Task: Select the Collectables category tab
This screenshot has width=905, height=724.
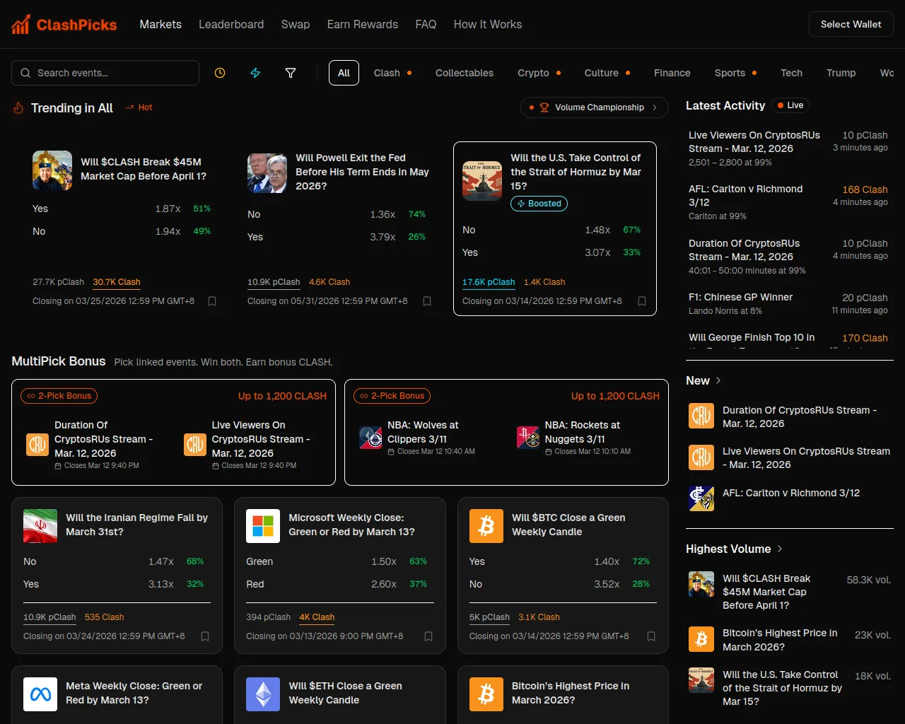Action: pos(465,73)
